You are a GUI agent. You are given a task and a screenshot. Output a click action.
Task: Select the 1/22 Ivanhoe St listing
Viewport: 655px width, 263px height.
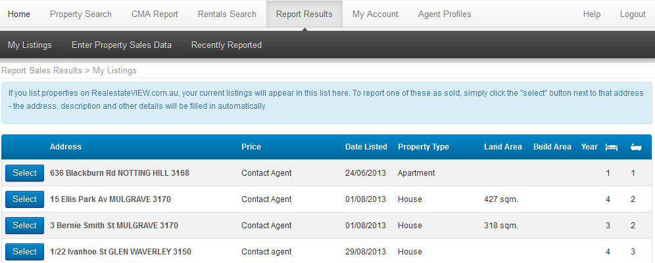(x=25, y=252)
